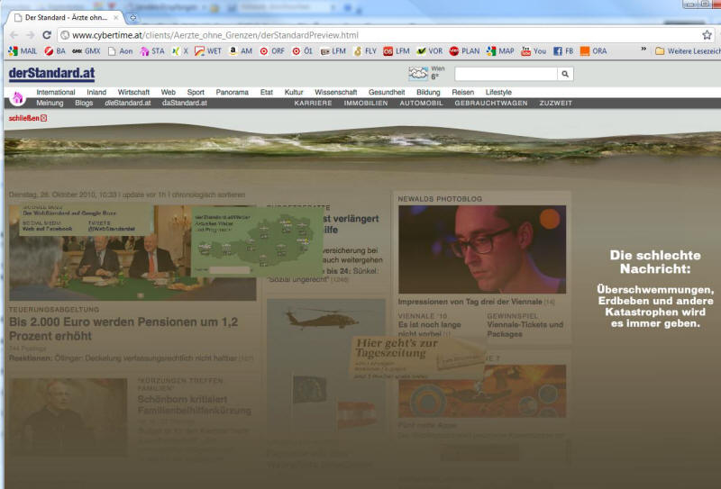The image size is (721, 489).
Task: Open the WET bookmark
Action: tap(208, 51)
